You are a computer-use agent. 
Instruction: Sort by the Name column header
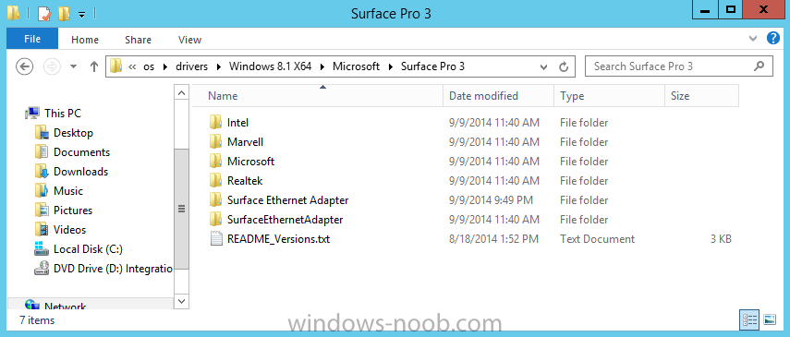coord(318,96)
